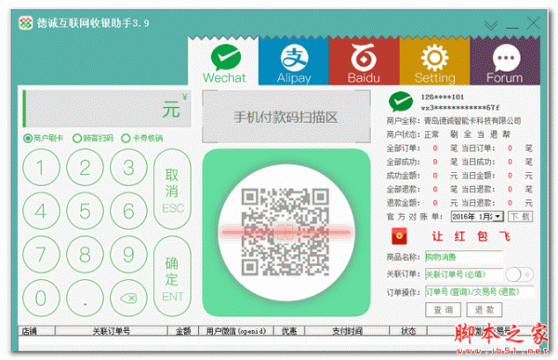Viewport: 558px width, 360px height.
Task: Click merchant name 青岛德诚智能卡科技有限公司
Action: (472, 121)
